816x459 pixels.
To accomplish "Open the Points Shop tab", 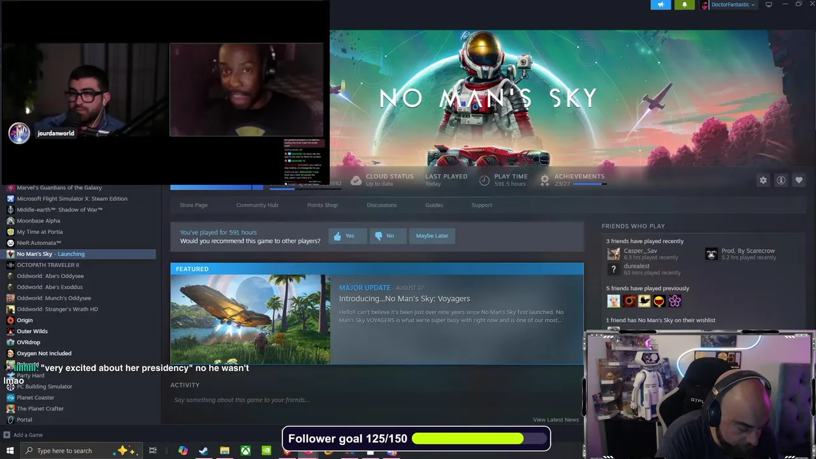I will point(322,205).
